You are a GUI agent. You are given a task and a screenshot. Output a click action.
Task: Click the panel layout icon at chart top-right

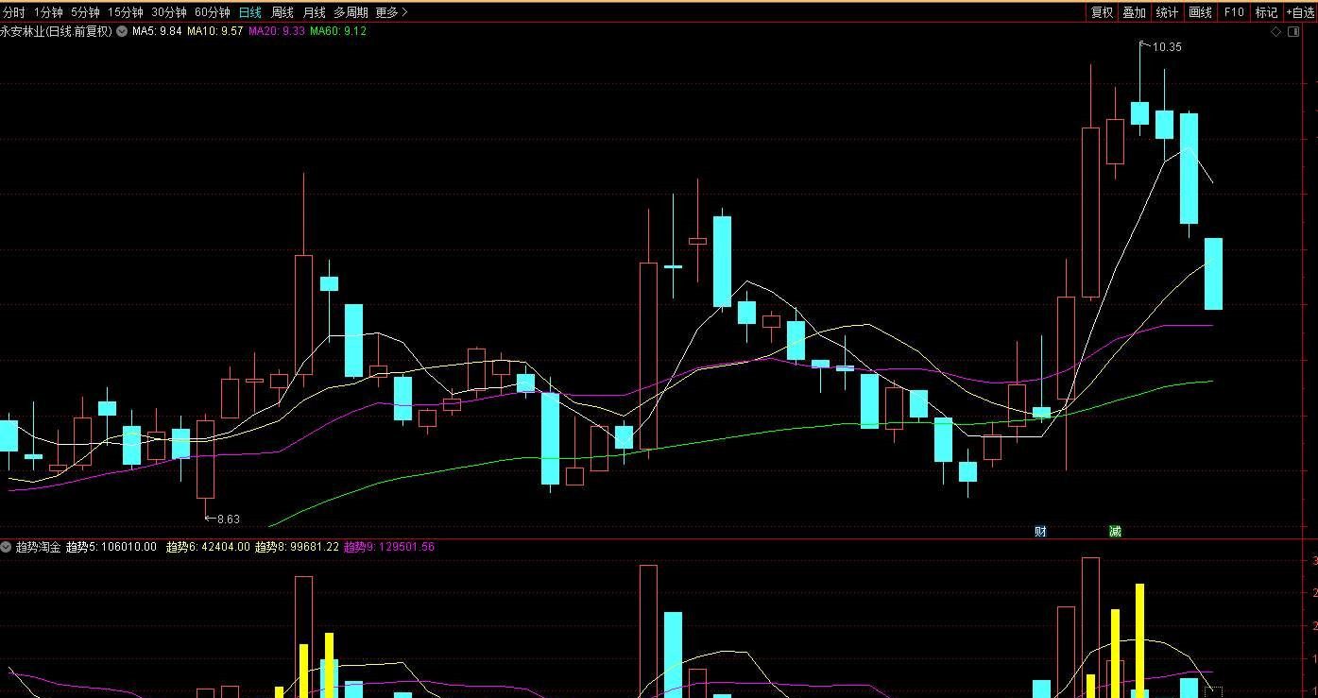click(x=1293, y=31)
